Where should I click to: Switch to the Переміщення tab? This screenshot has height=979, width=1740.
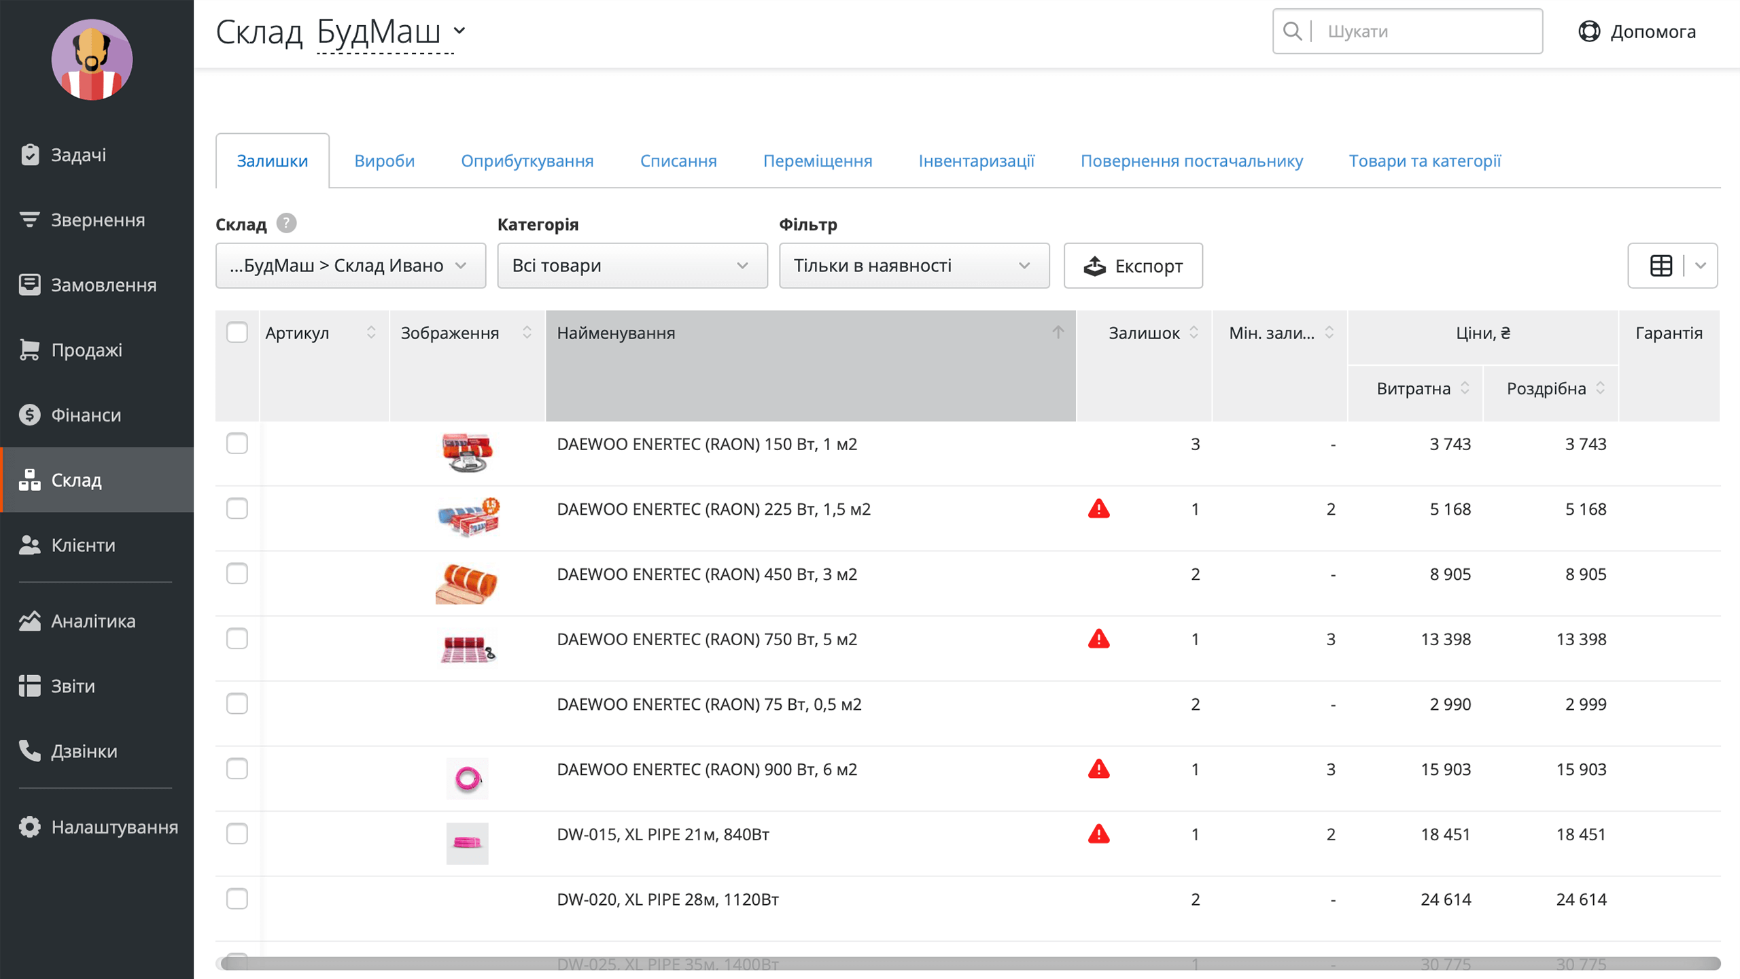pos(818,161)
